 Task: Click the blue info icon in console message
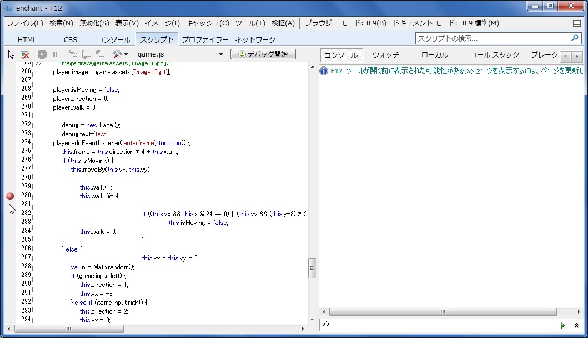tap(324, 71)
